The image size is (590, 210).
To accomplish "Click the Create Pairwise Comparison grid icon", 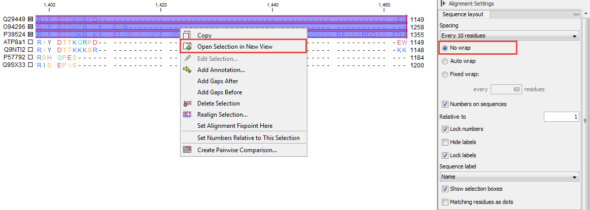I will coord(187,150).
